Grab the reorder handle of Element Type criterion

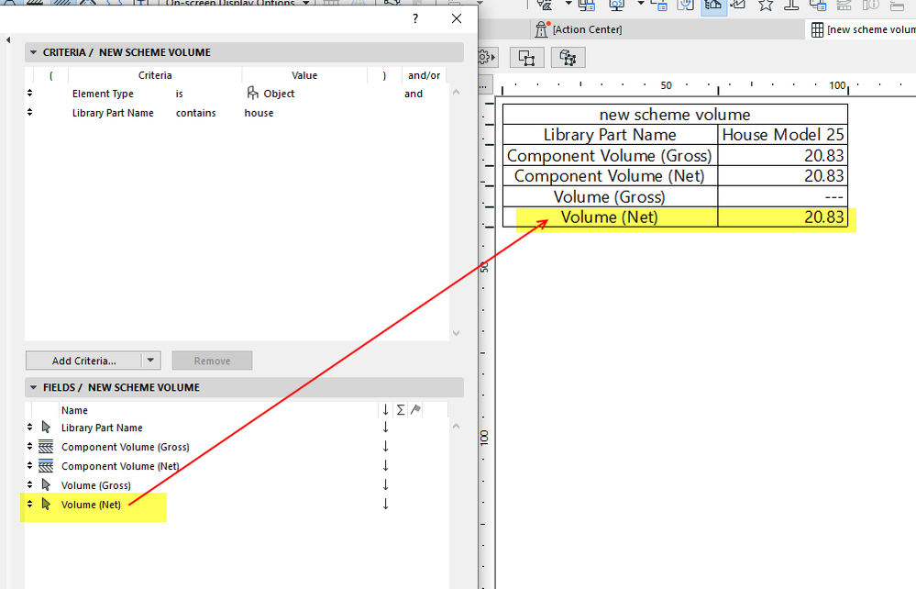(x=29, y=93)
